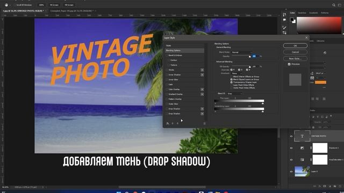Open the Blend If Gray dropdown
This screenshot has height=193, width=344.
coord(234,94)
